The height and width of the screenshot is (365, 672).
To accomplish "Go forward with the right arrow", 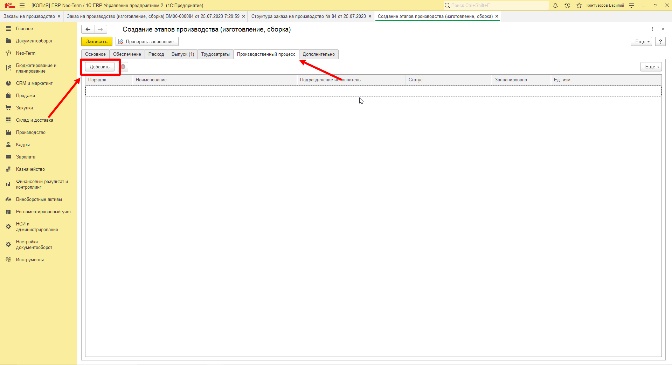I will [x=101, y=29].
